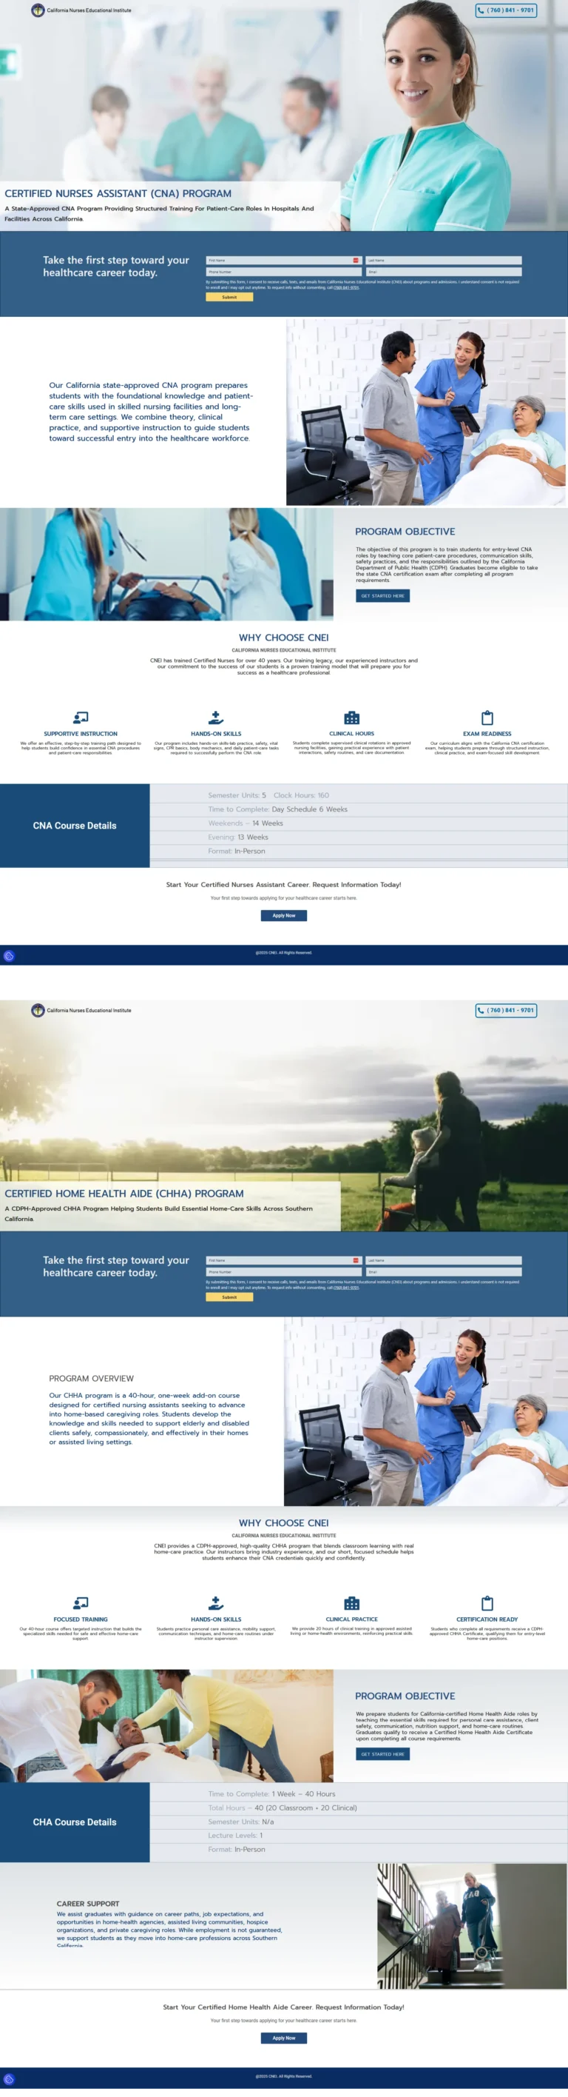Click Get Started Here under CNA Program Objective
568x2097 pixels.
click(382, 596)
